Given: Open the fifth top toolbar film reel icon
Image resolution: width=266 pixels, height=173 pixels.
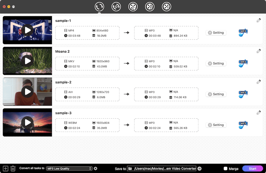Looking at the screenshot, I should click(167, 7).
